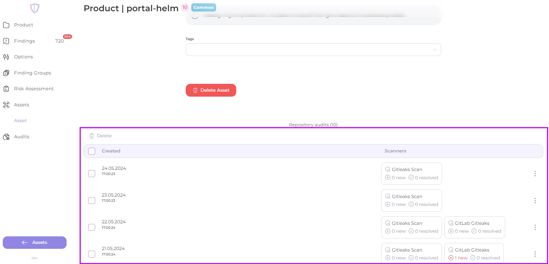Viewport: 549px width, 264px height.
Task: Click the shield logo at top left
Action: pos(35,8)
